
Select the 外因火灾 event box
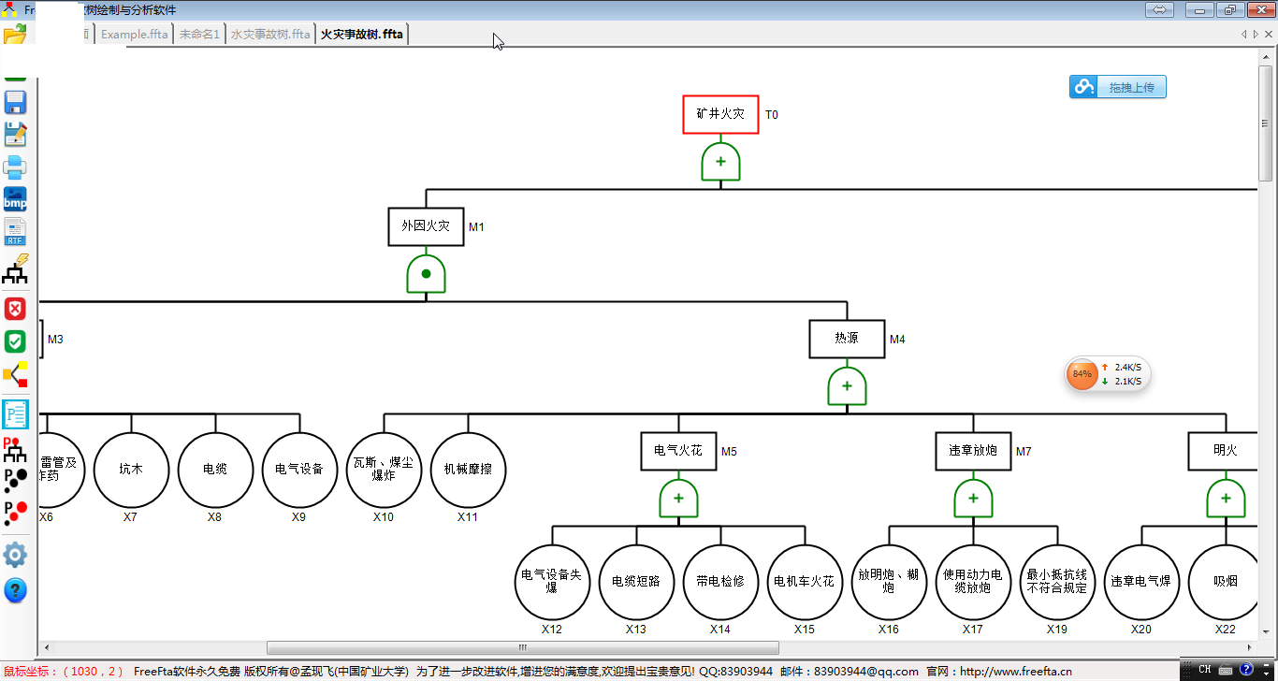click(426, 226)
